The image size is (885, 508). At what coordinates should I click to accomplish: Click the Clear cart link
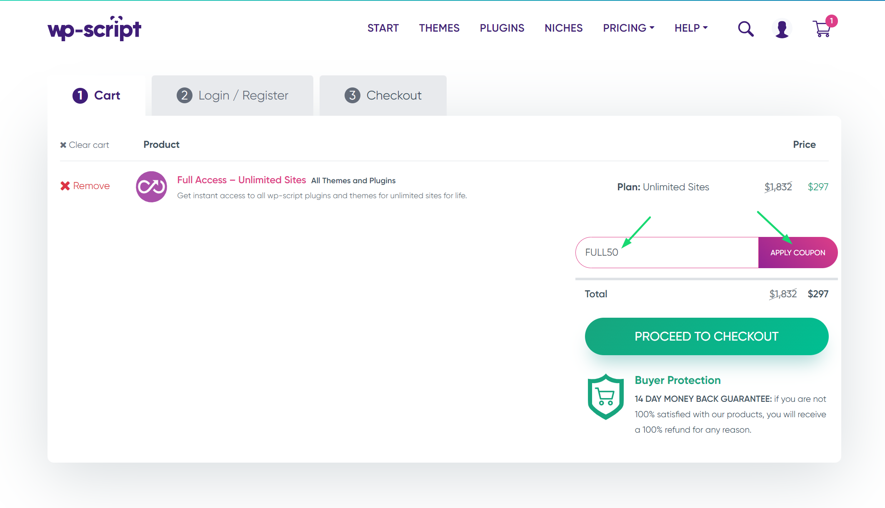(85, 145)
